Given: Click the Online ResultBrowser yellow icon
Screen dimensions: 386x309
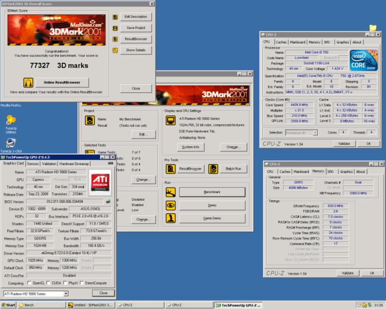Looking at the screenshot, I should 28,82.
